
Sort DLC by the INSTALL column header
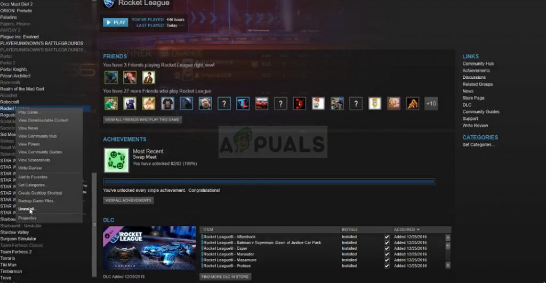350,229
